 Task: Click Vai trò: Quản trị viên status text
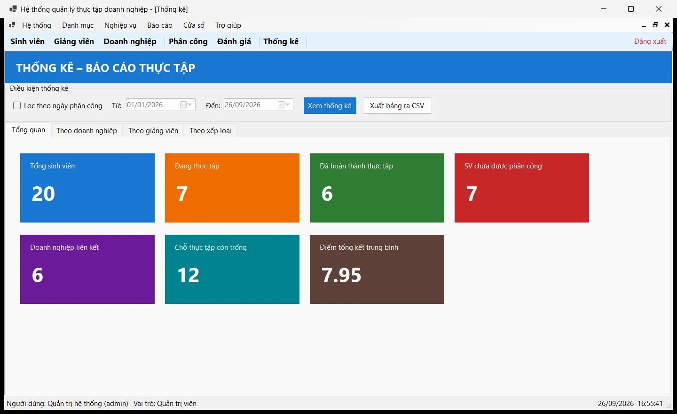[165, 404]
